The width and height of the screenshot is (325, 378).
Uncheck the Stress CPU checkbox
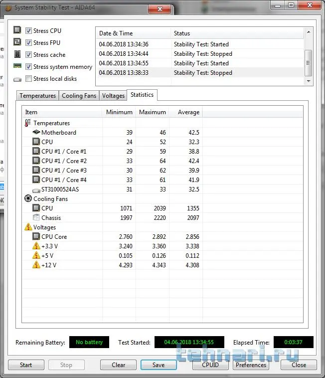[x=28, y=30]
